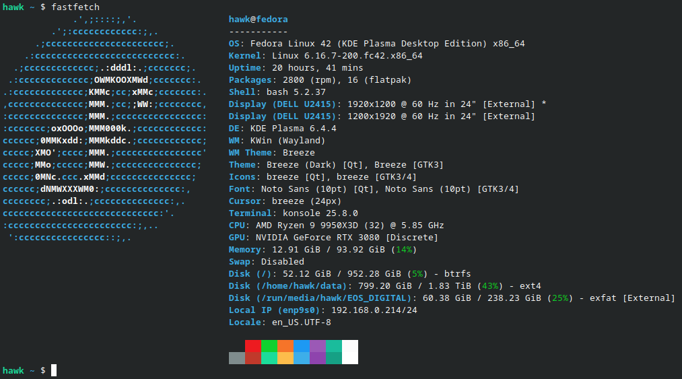Select 'Fedora Linux 42 (KDE Plasma Desktop Edition)' text
Viewport: 682px width, 379px height.
[368, 44]
